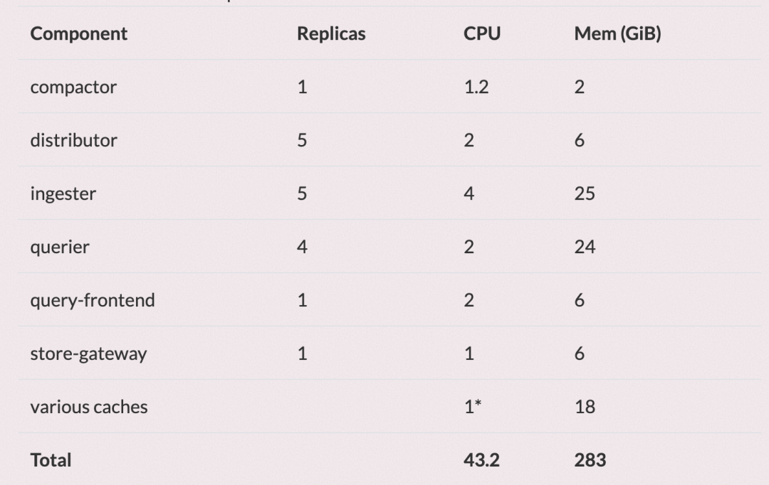Click the querier memory value 24

[585, 247]
